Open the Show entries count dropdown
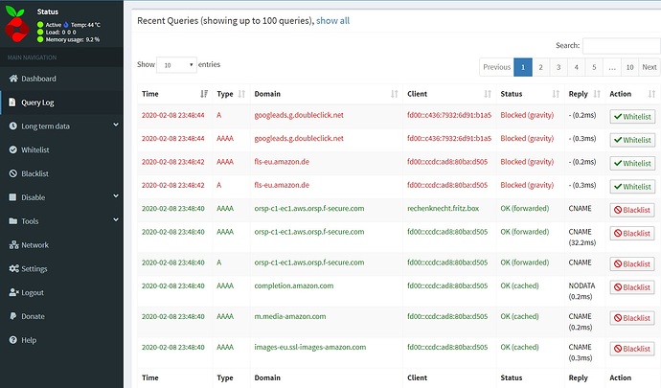661x388 pixels. click(x=178, y=65)
